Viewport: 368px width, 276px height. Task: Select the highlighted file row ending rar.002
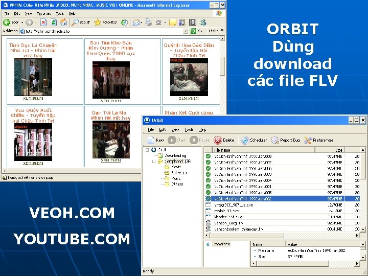[282, 199]
